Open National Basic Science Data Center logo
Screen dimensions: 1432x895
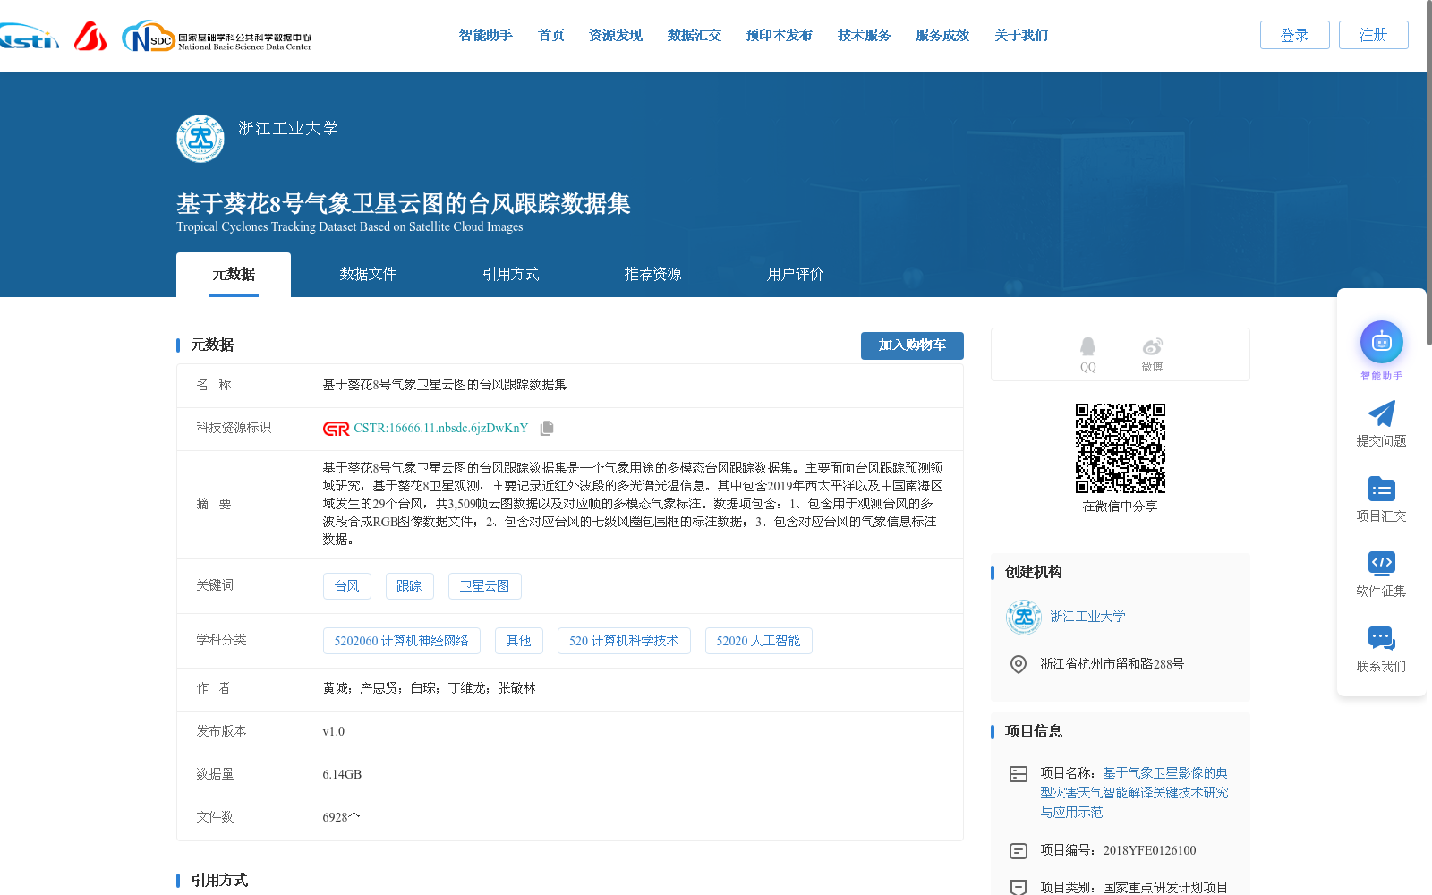(x=217, y=37)
